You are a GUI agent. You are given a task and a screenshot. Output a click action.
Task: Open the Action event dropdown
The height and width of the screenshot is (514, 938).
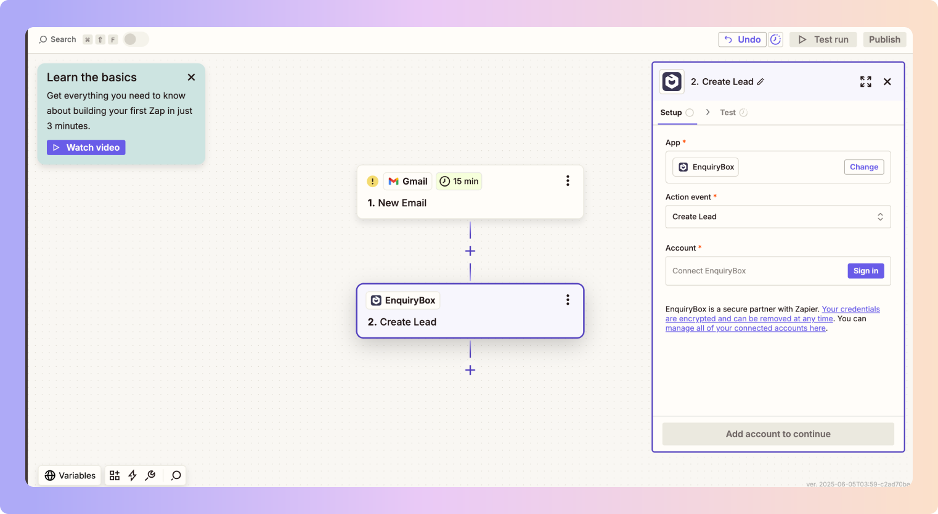778,217
